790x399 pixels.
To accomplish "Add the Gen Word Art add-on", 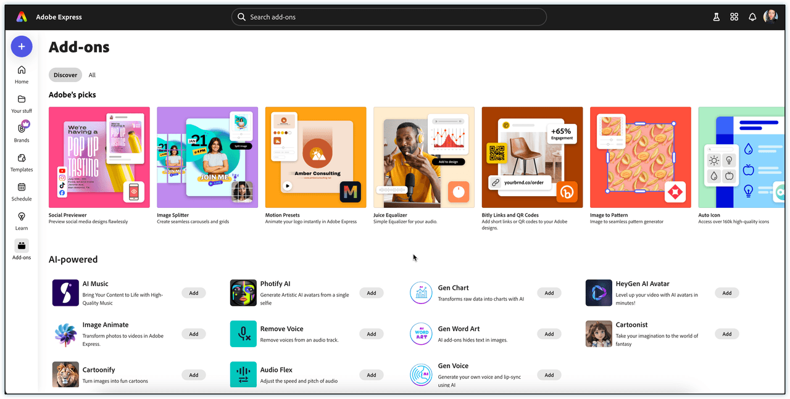I will pos(549,334).
